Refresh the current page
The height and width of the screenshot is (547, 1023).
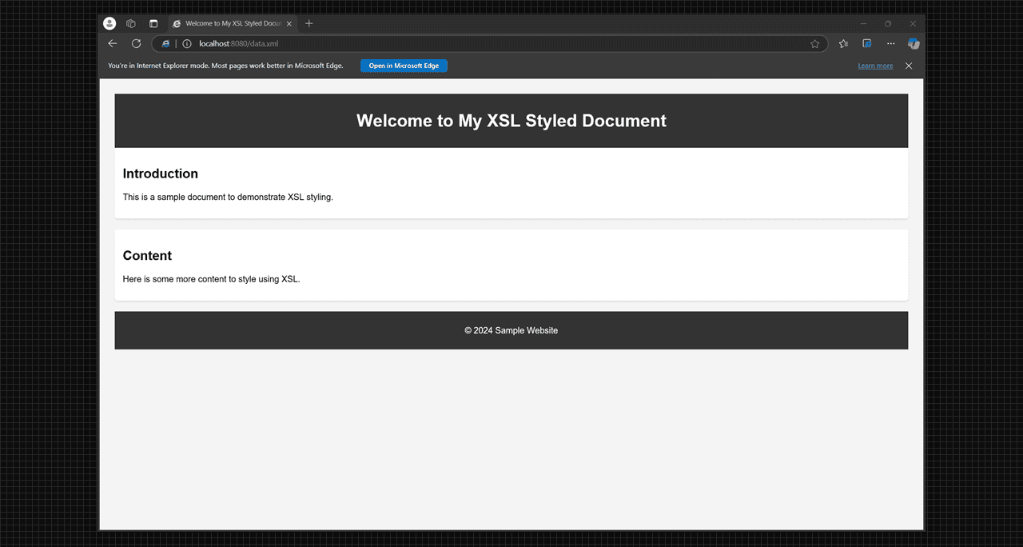pos(136,43)
